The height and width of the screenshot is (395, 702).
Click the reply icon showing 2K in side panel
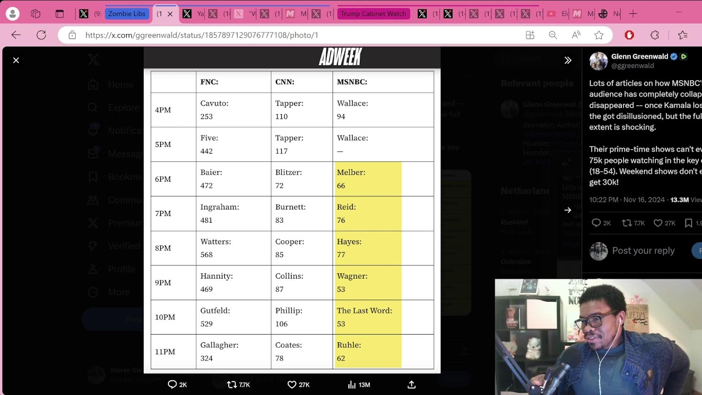[596, 223]
